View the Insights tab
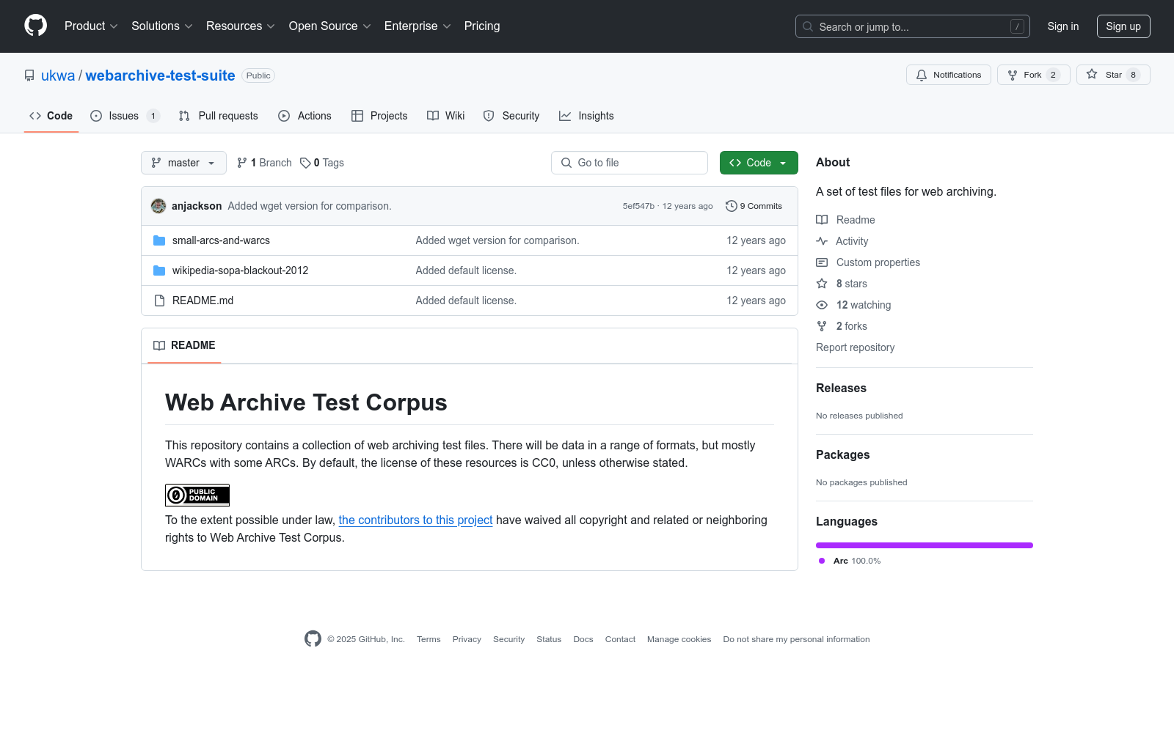Viewport: 1174px width, 733px height. 586,116
